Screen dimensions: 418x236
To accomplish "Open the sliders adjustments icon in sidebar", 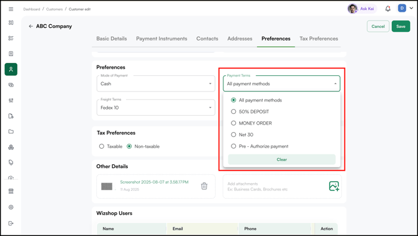I will click(11, 100).
